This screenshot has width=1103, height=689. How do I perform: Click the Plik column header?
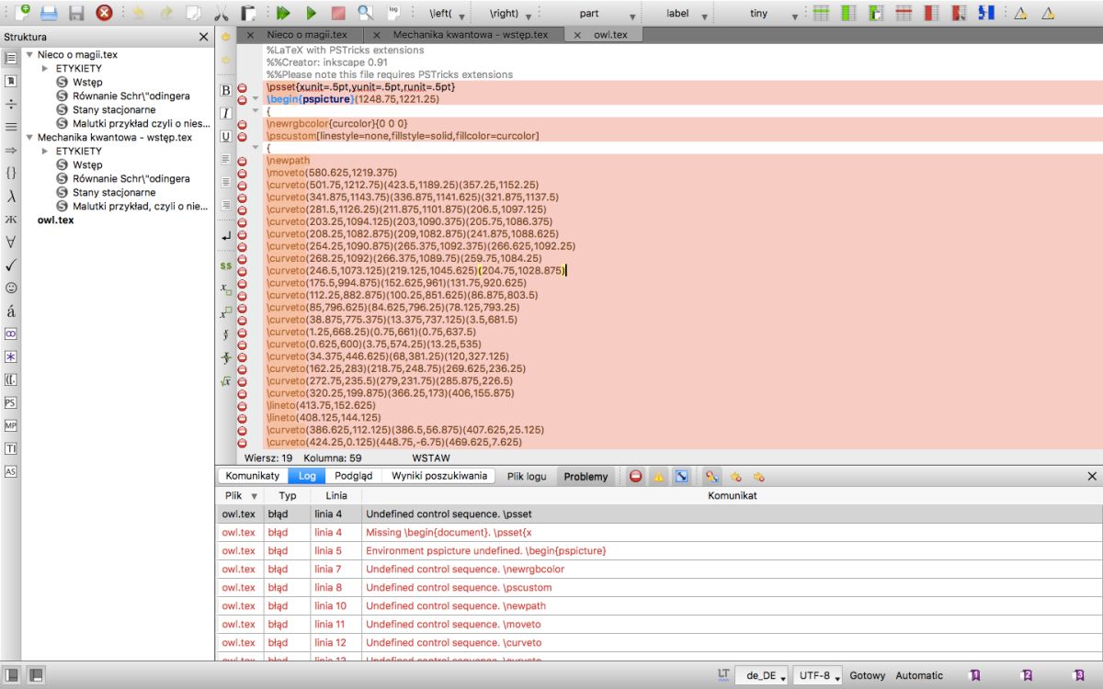(240, 495)
